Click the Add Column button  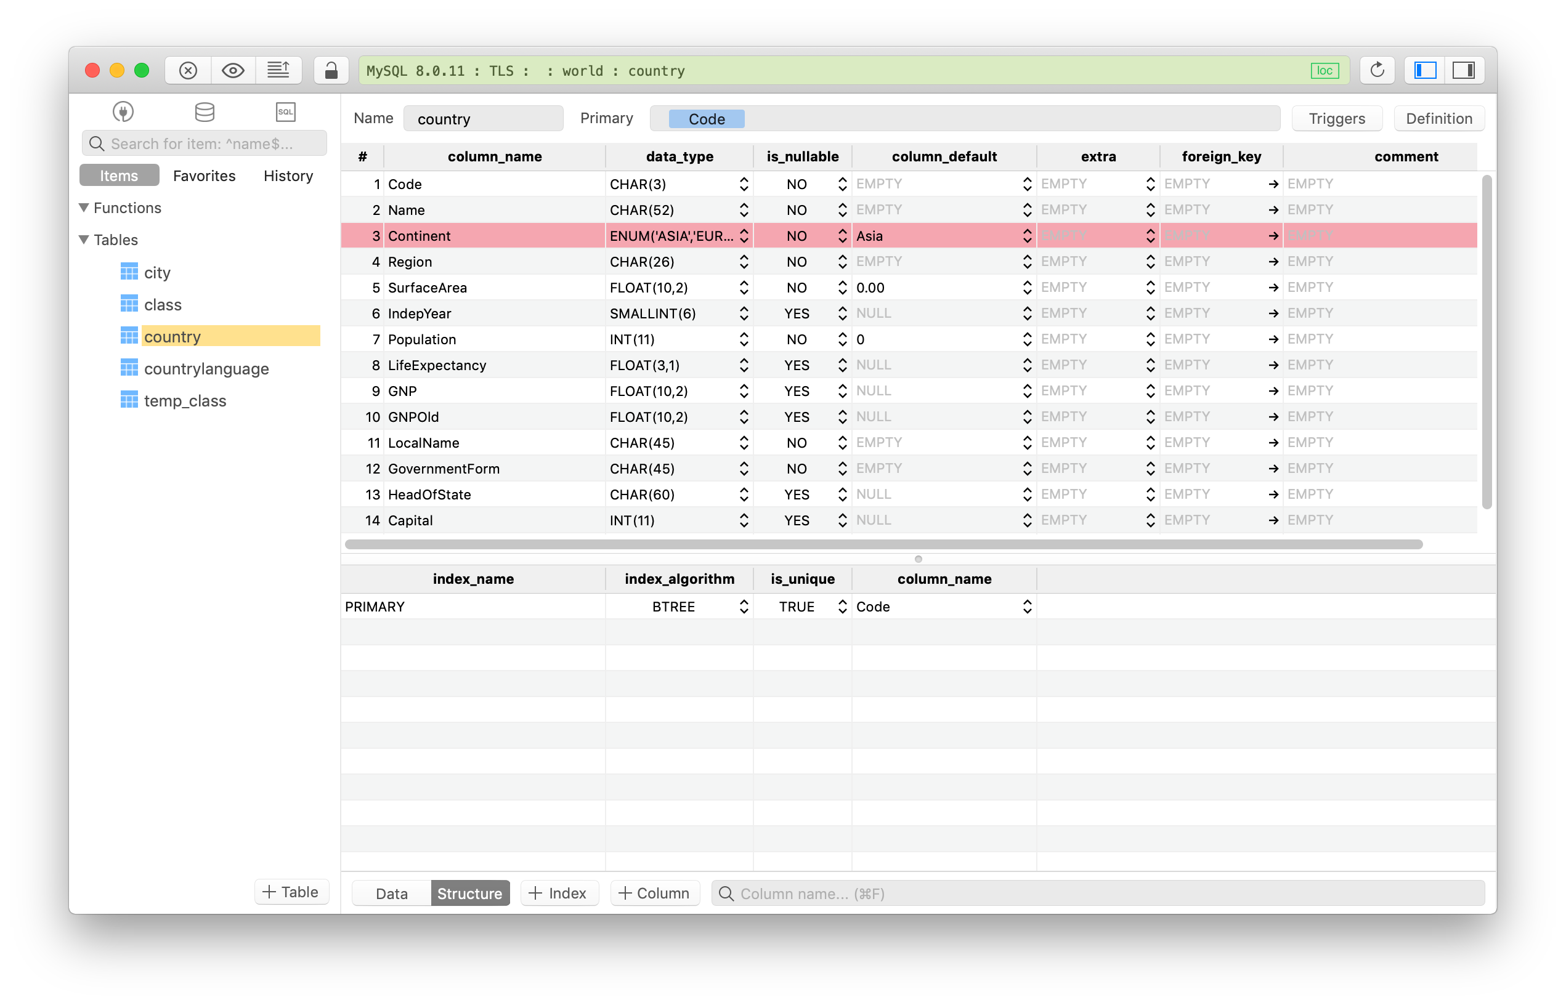[x=656, y=893]
